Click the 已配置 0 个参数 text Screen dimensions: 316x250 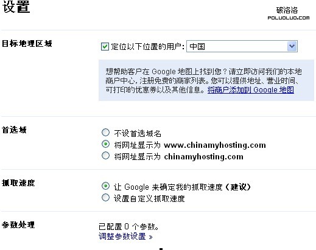coord(128,226)
